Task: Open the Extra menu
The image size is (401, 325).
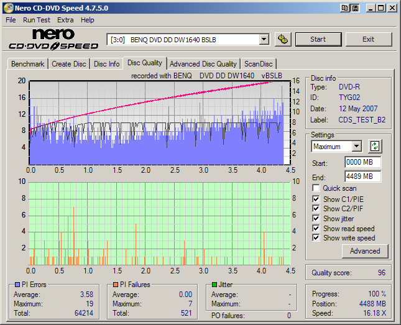Action: pyautogui.click(x=65, y=20)
